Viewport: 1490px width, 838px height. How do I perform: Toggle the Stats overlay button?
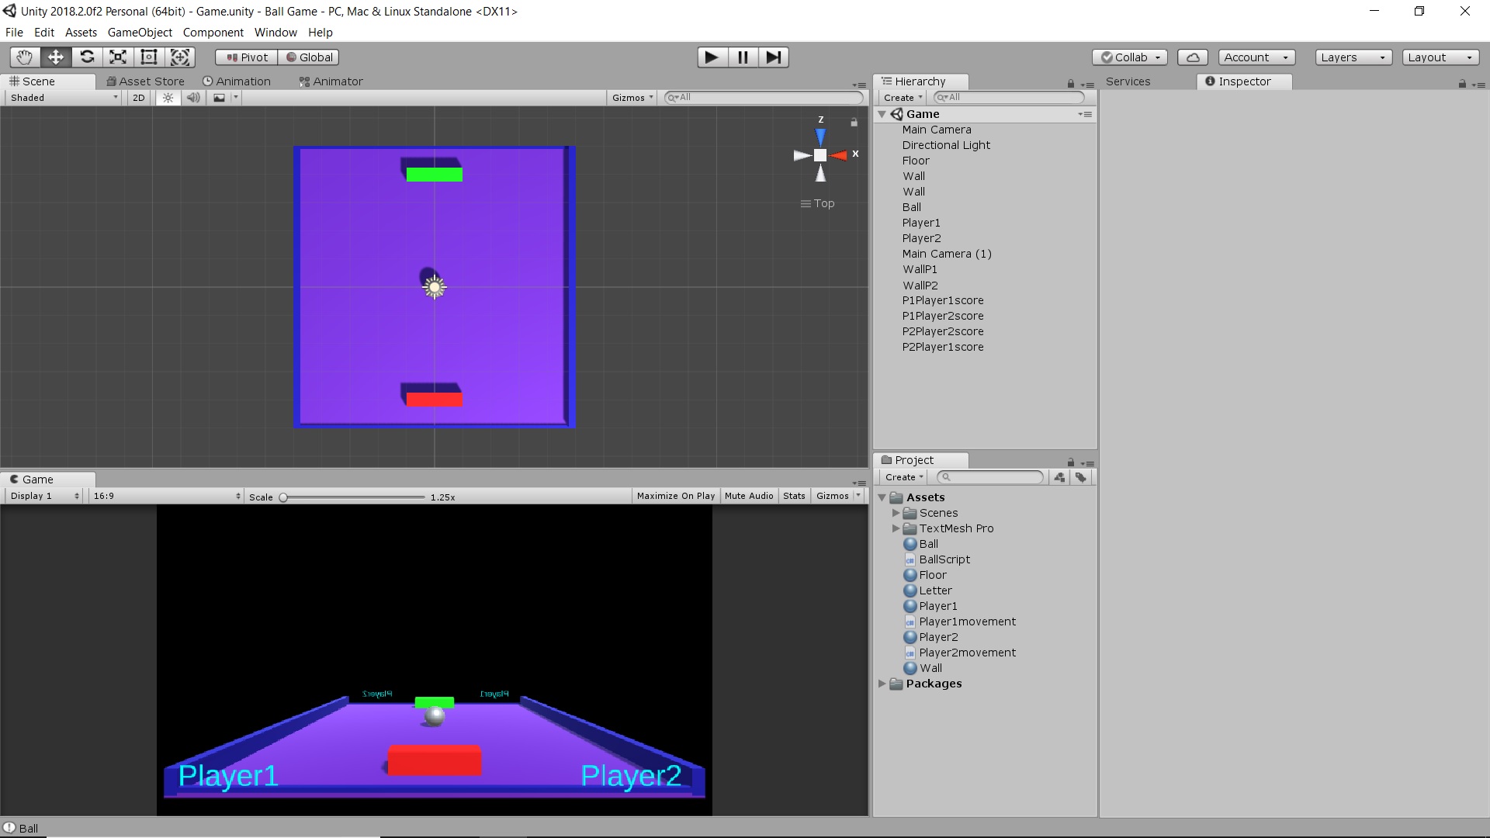793,496
